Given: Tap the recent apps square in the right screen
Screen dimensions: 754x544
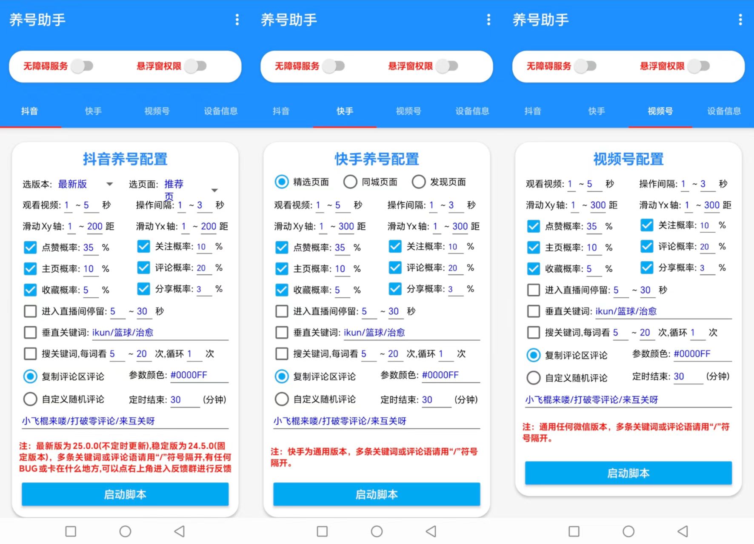Looking at the screenshot, I should [x=574, y=531].
